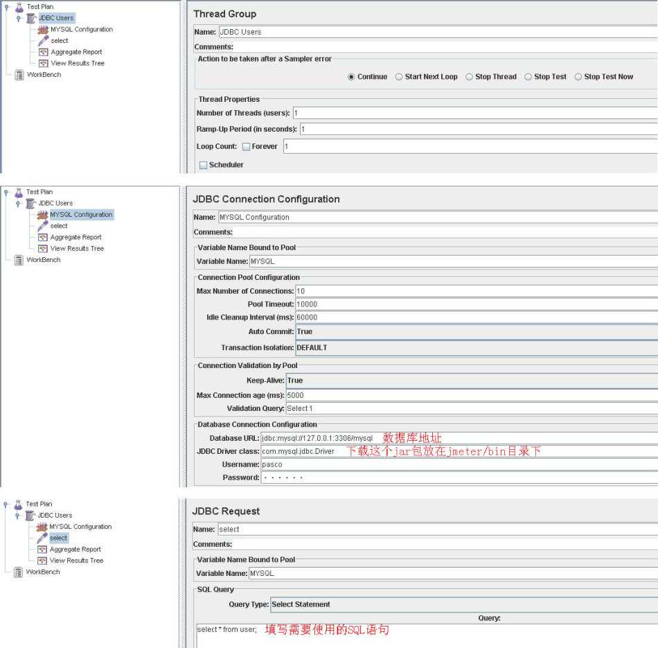Viewport: 658px width, 648px height.
Task: Select 'JDBC Users' label in Thread Group panel tree
Action: click(x=56, y=18)
